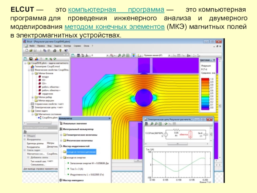The height and width of the screenshot is (193, 257).
Task: Click the New document toolbar icon
Action: tap(27, 51)
